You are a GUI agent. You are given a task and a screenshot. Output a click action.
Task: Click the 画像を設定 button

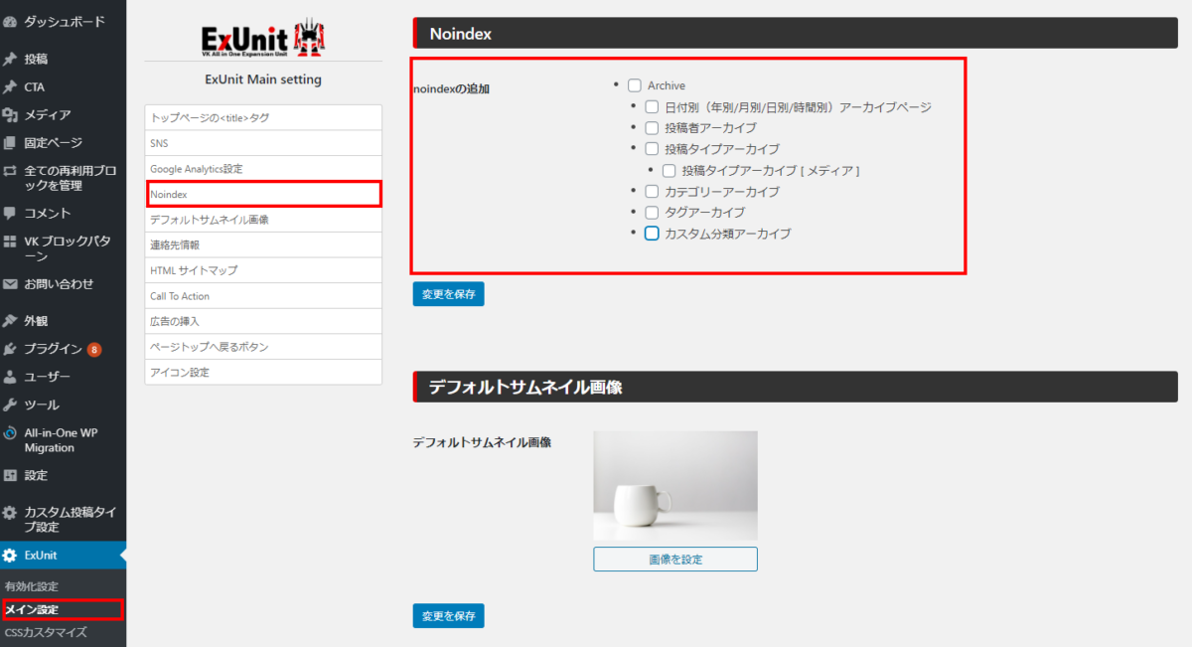point(675,560)
